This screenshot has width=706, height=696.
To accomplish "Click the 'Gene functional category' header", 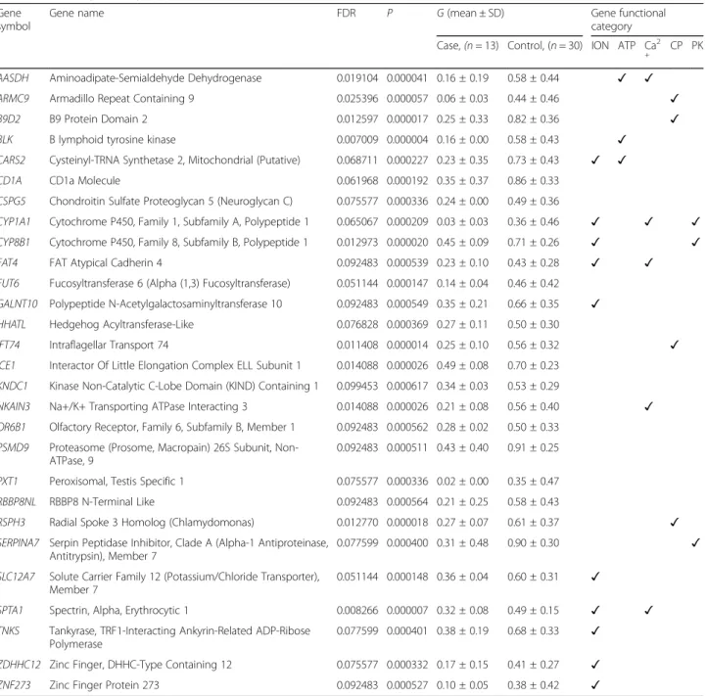I will tap(628, 20).
